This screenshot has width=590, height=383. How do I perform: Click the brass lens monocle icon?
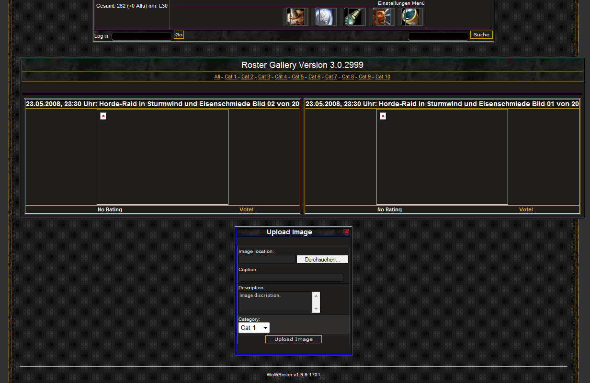pyautogui.click(x=412, y=17)
